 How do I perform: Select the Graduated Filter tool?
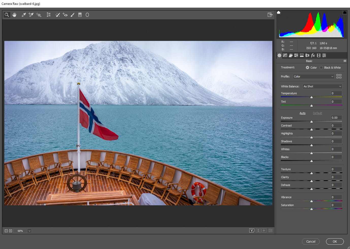click(80, 15)
